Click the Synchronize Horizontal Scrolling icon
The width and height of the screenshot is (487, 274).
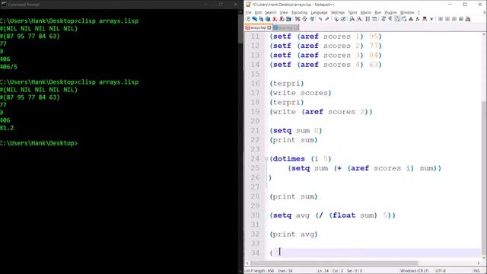click(374, 19)
